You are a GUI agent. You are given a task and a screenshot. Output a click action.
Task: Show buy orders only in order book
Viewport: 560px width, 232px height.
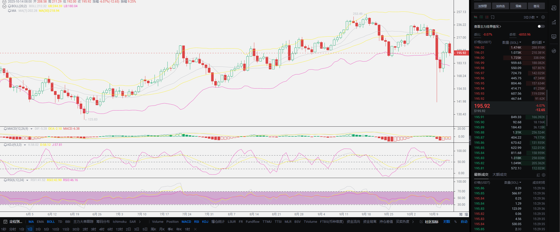481,17
